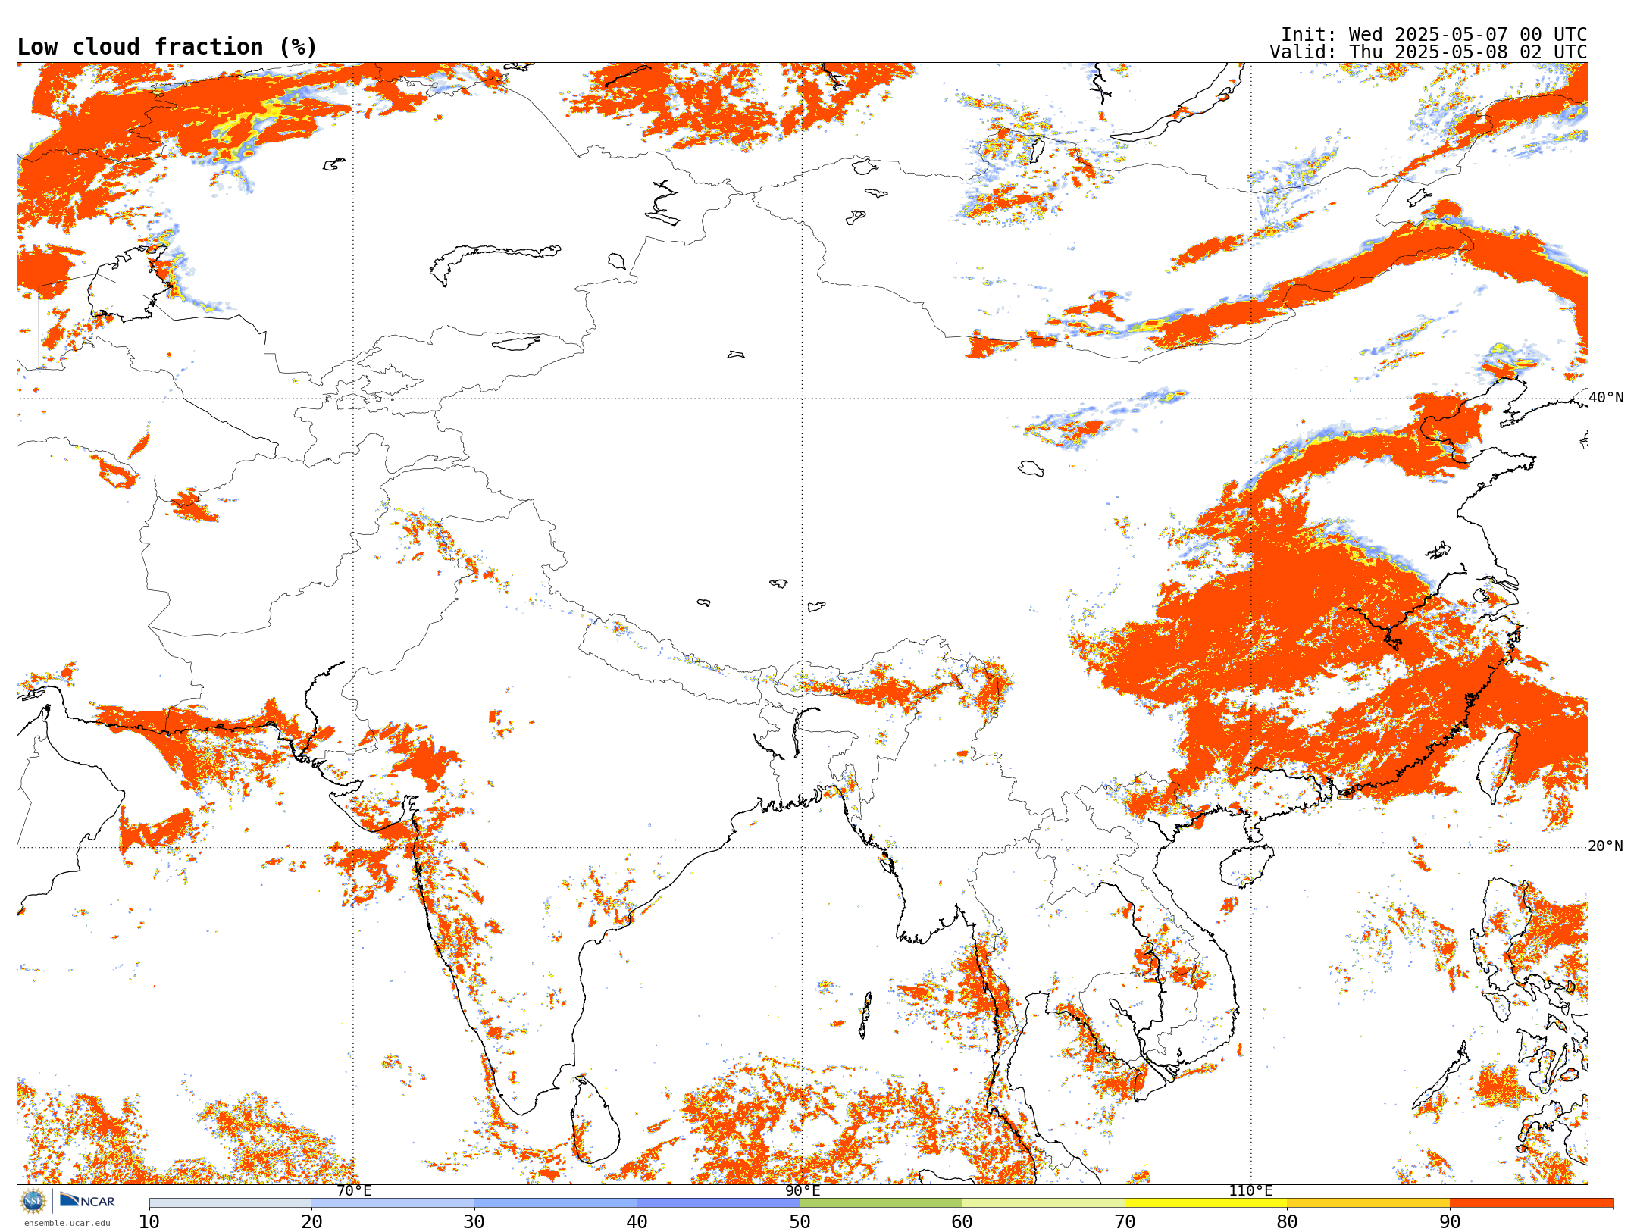Click the colorbar tick label 70
The width and height of the screenshot is (1637, 1232).
1125,1222
